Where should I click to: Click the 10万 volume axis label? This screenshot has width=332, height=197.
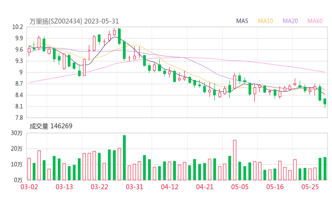[x=17, y=164]
